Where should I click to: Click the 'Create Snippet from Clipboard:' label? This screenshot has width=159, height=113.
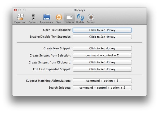[x=50, y=62]
